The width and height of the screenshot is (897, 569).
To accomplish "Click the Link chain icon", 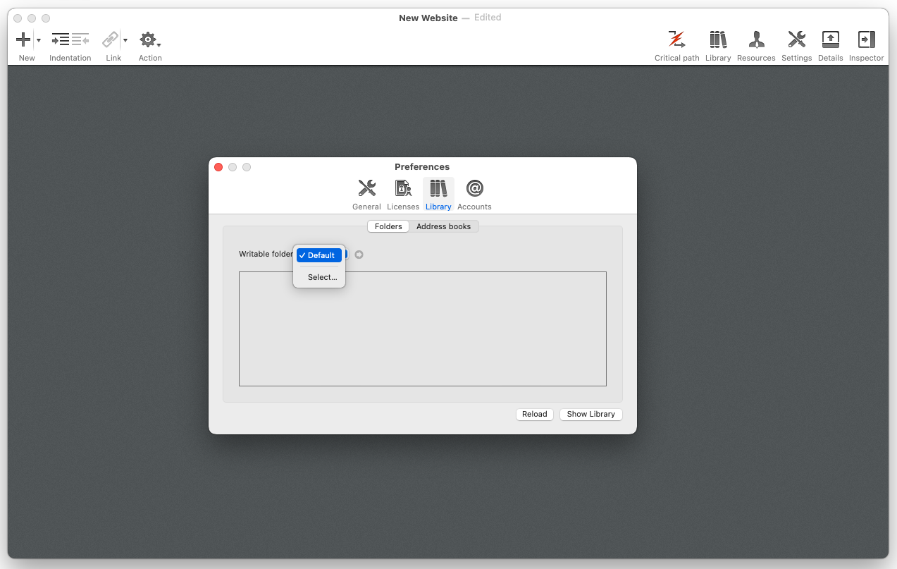I will click(x=110, y=40).
